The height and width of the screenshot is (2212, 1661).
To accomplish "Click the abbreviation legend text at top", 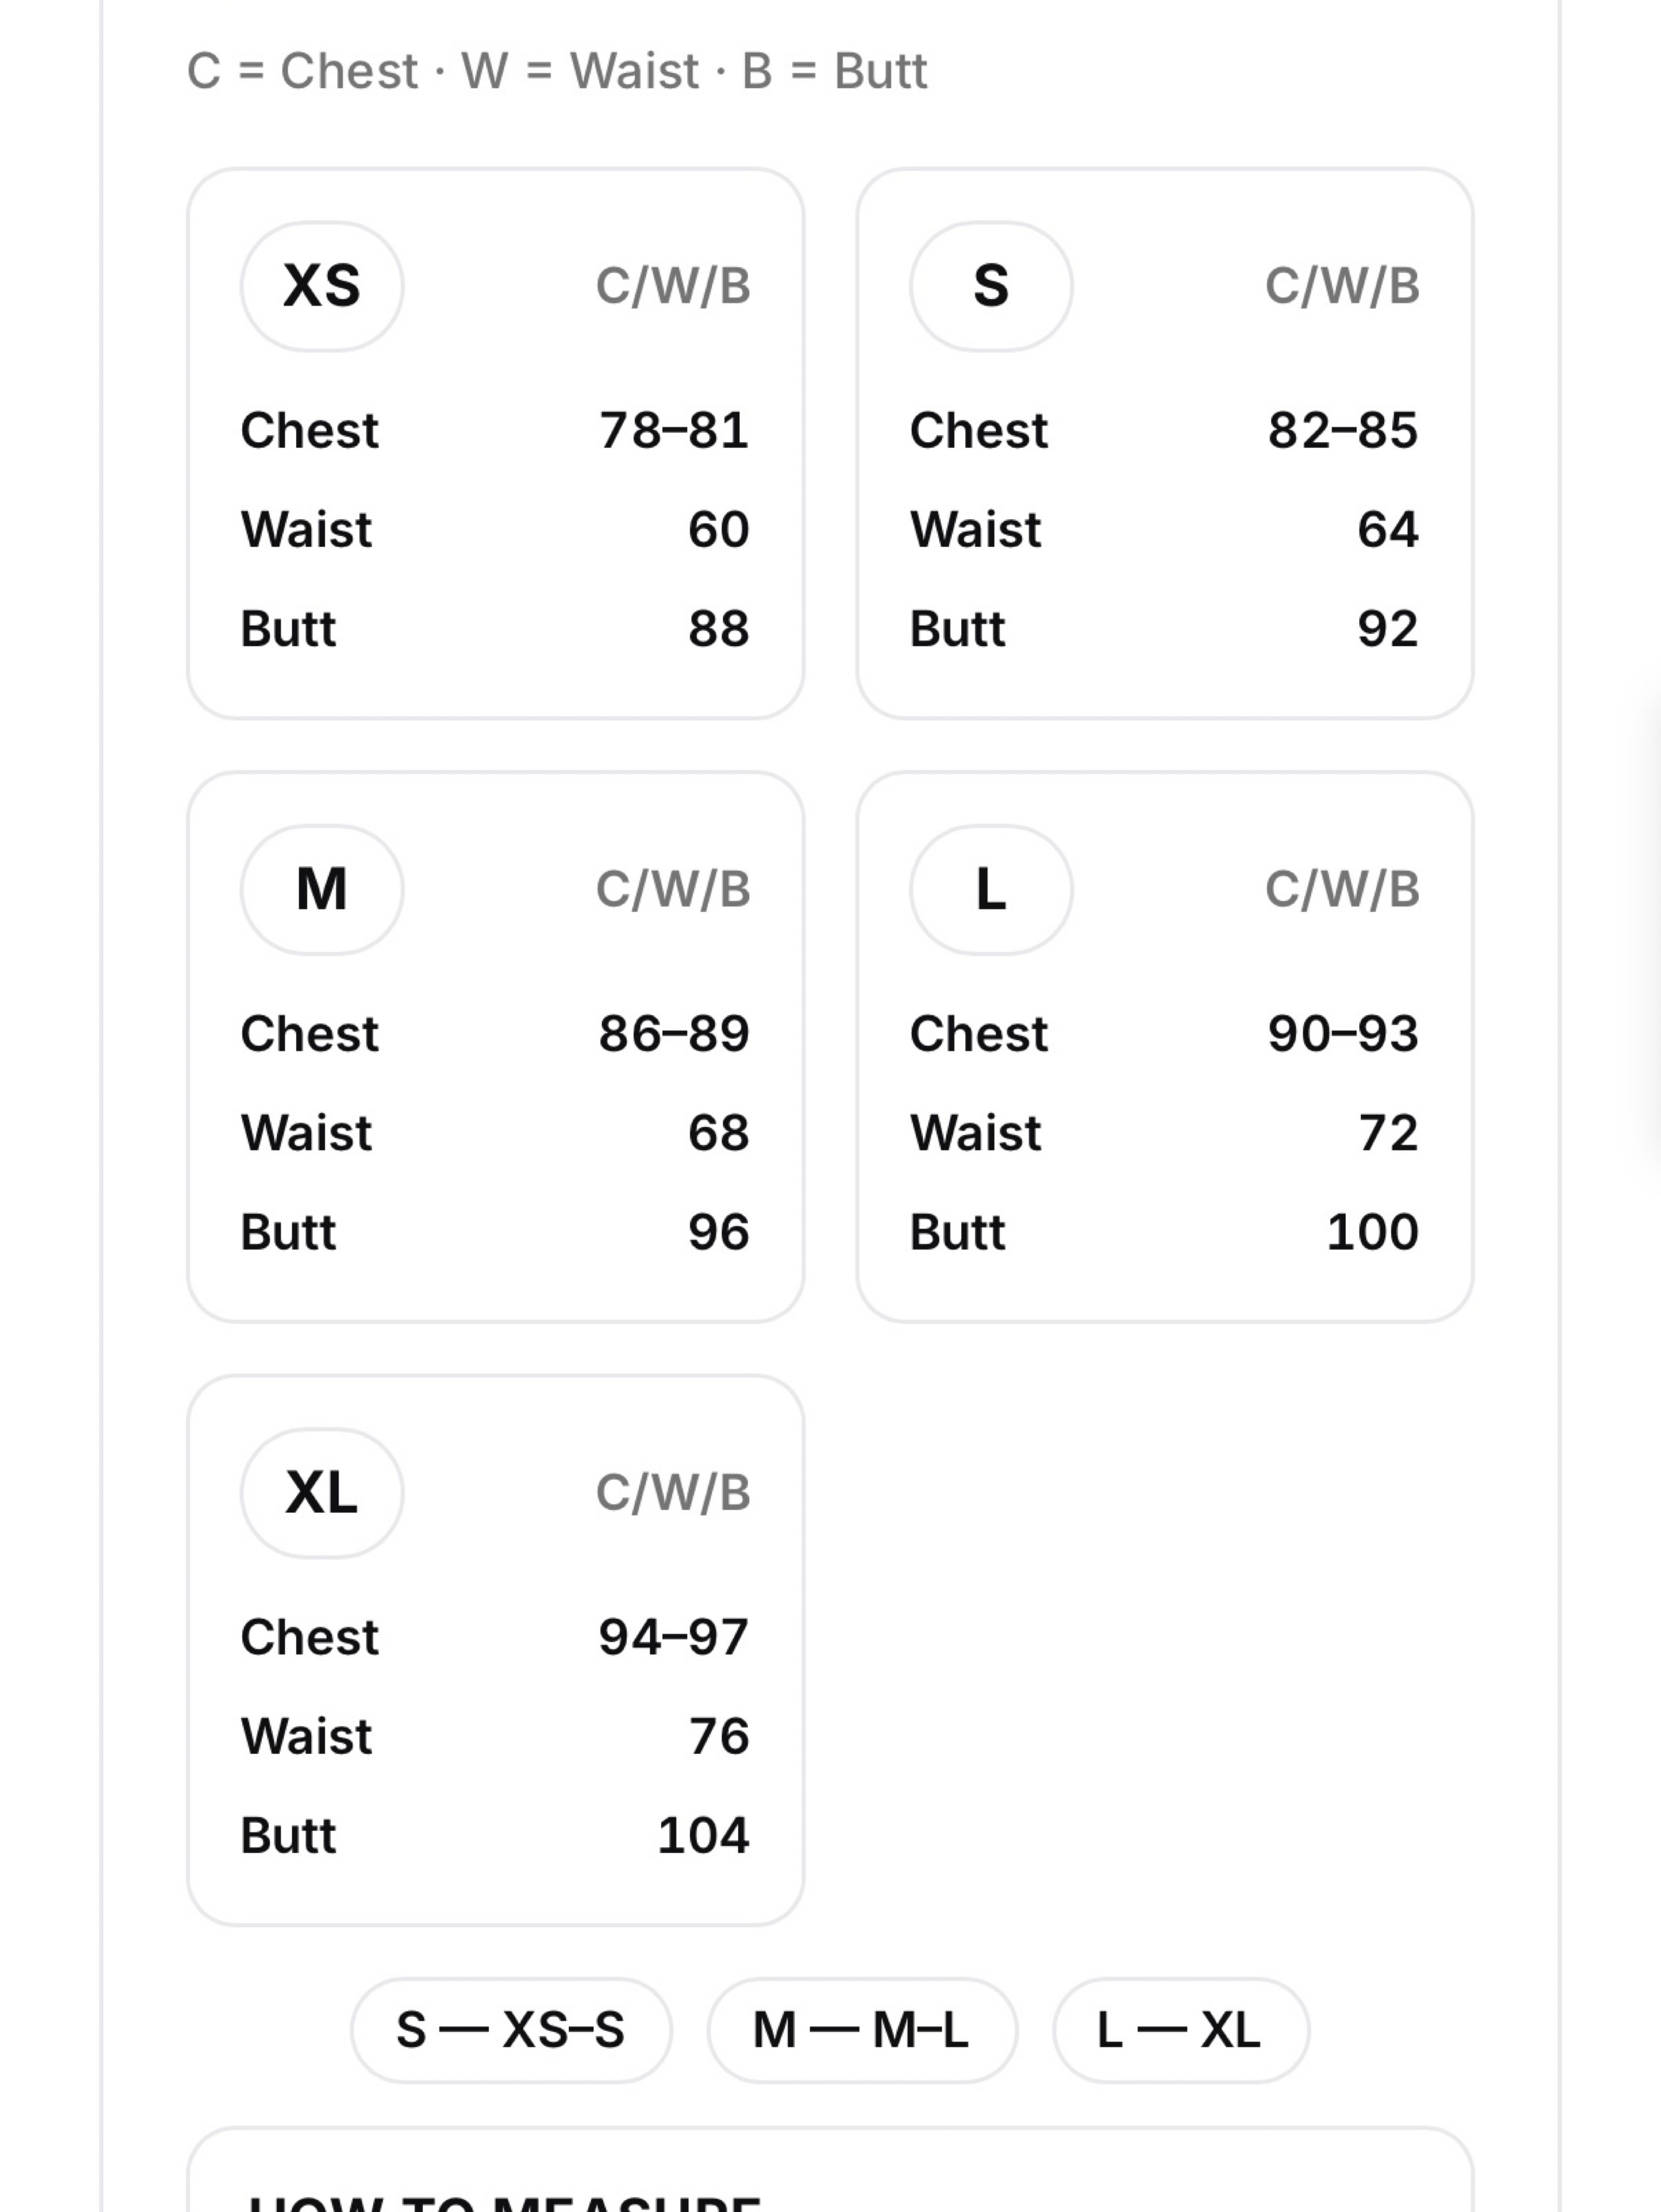I will click(557, 71).
